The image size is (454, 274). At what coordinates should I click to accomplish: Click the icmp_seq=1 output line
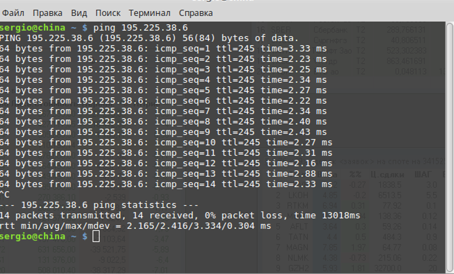[x=163, y=49]
